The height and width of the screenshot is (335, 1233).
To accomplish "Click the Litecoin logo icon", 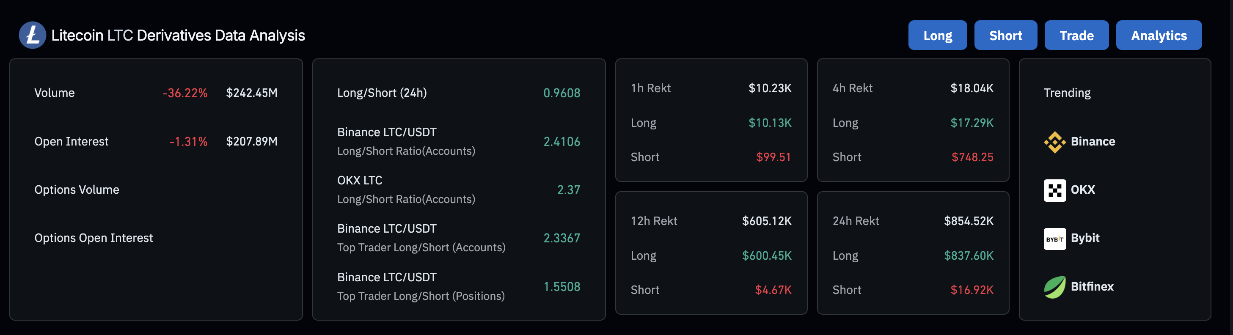I will click(x=33, y=35).
